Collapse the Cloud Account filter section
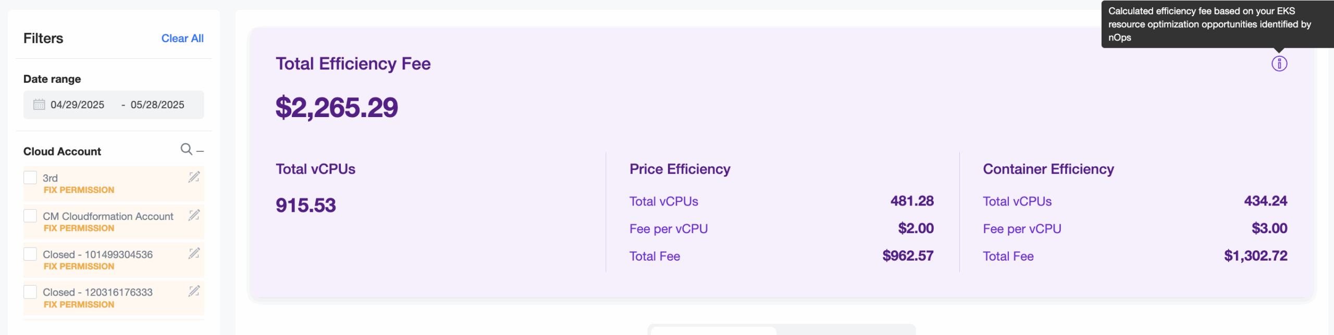This screenshot has height=335, width=1334. [x=200, y=151]
